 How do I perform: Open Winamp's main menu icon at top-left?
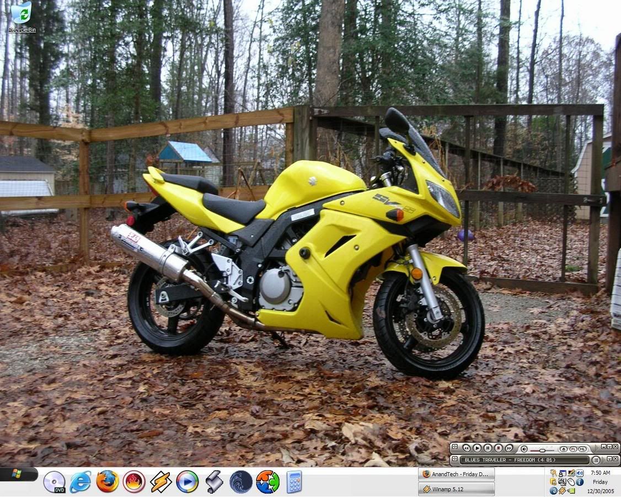[454, 447]
